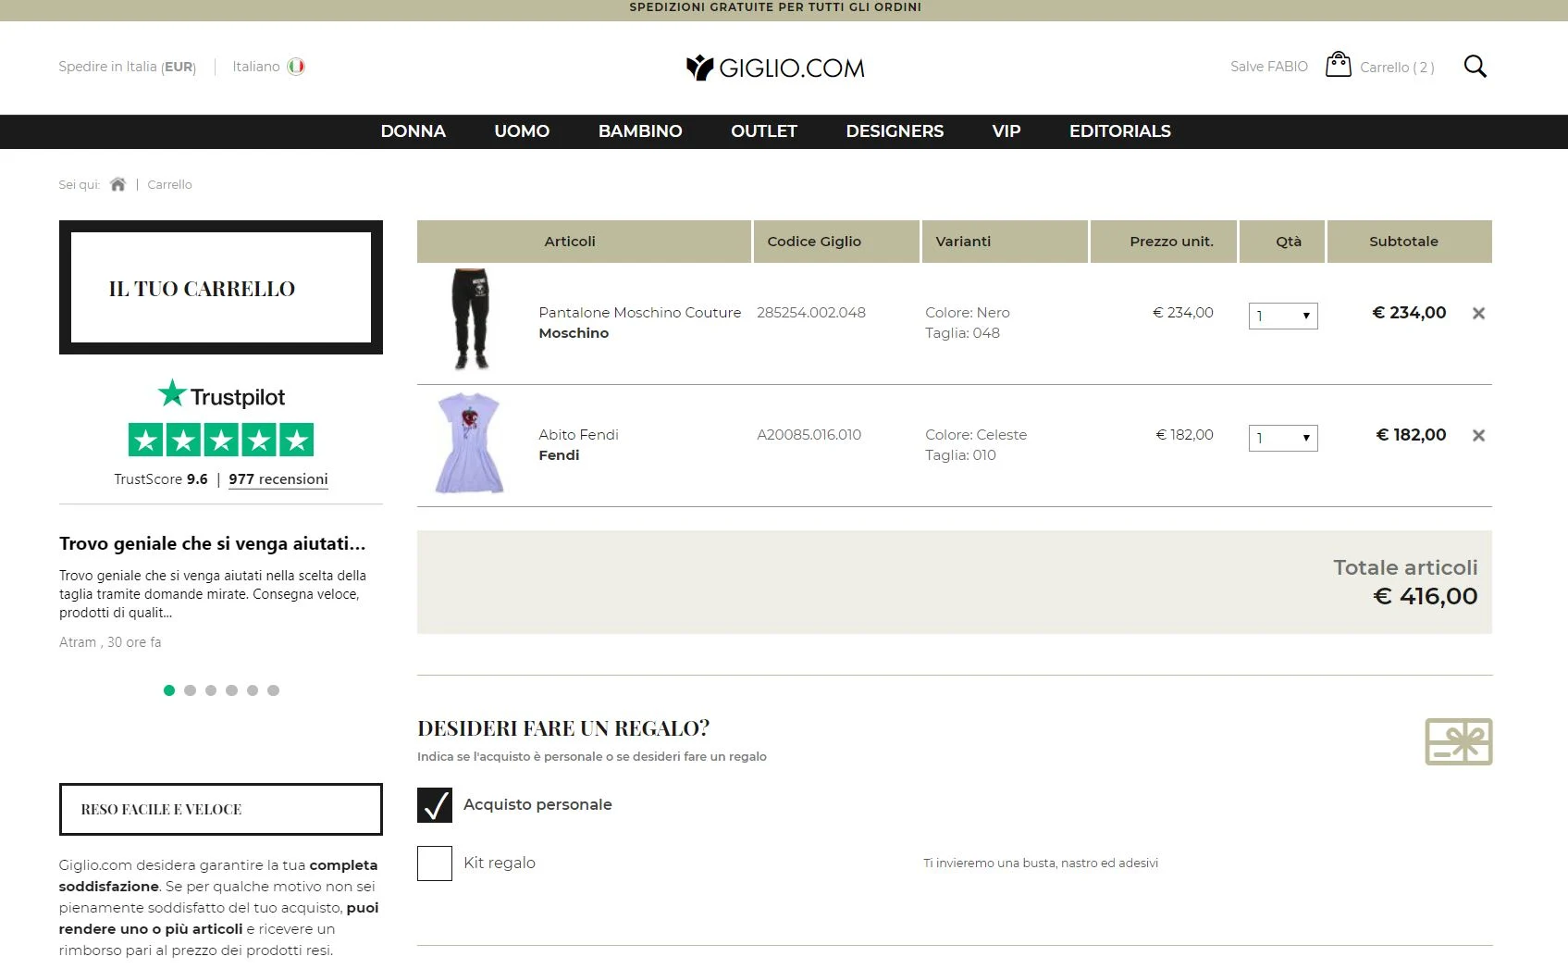Select the third review carousel dot
Image resolution: width=1568 pixels, height=969 pixels.
point(211,690)
